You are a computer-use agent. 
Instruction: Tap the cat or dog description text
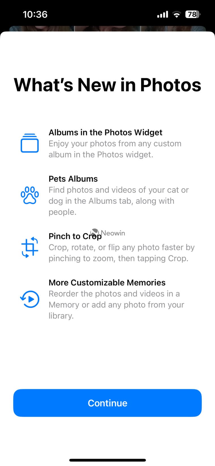click(119, 201)
